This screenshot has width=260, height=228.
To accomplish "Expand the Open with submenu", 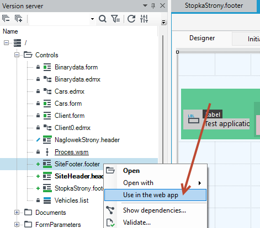I will pyautogui.click(x=156, y=183).
